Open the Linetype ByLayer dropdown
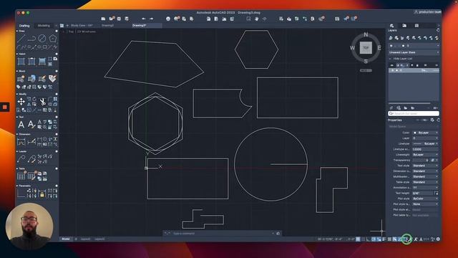 pos(425,143)
